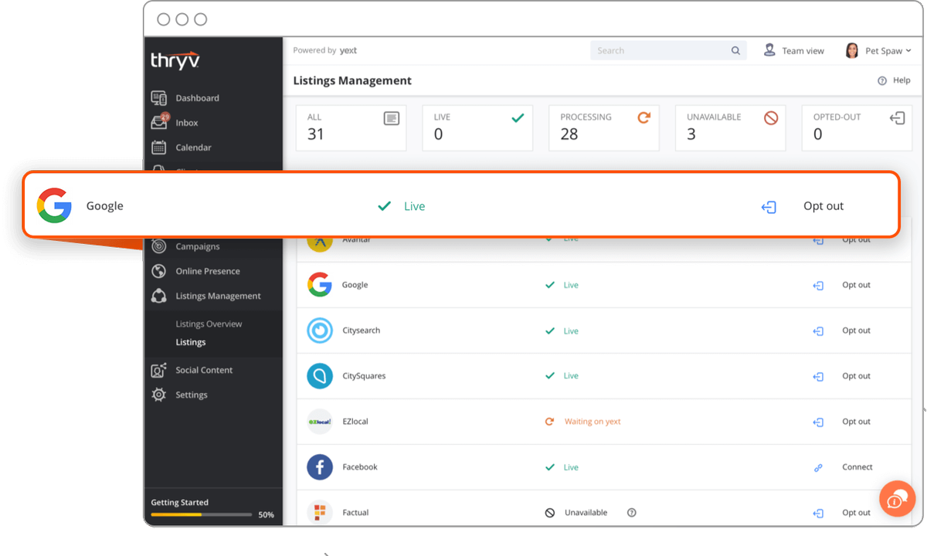Filter listings by ALL card

click(351, 127)
